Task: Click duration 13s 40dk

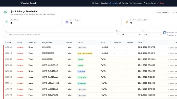Action: (x=104, y=53)
